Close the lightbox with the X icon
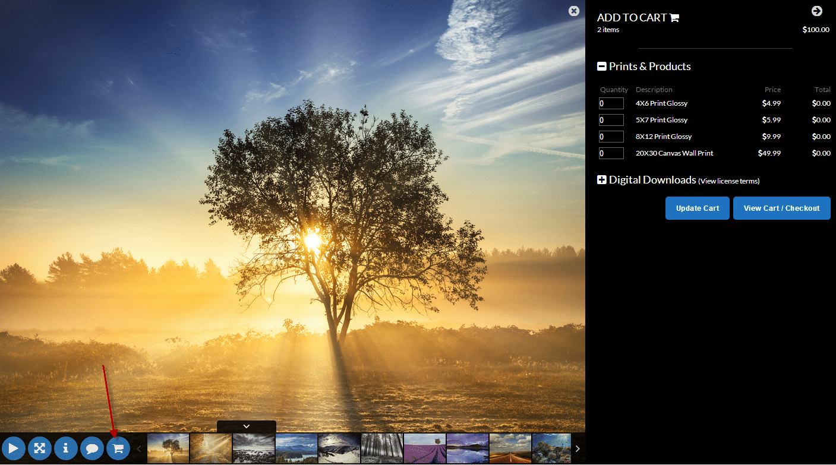Screen dimensions: 836x465 [x=573, y=11]
